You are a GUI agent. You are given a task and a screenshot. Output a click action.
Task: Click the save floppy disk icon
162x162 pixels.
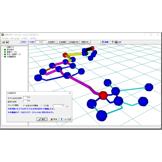tap(7, 42)
